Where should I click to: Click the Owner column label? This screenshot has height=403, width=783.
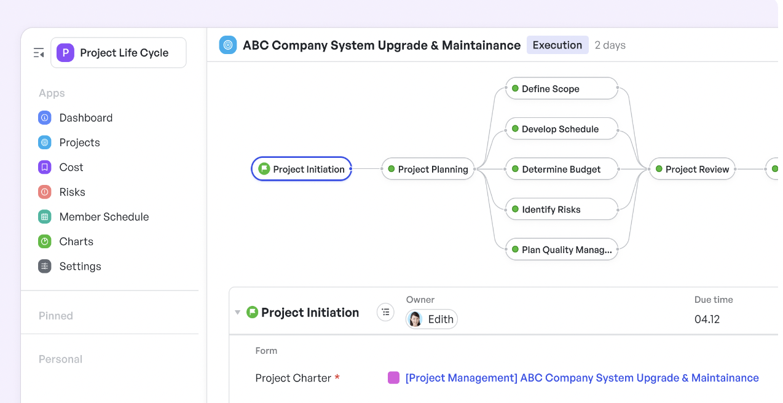click(x=420, y=300)
